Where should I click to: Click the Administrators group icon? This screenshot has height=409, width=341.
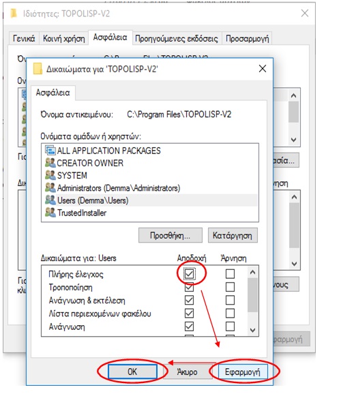tap(50, 187)
